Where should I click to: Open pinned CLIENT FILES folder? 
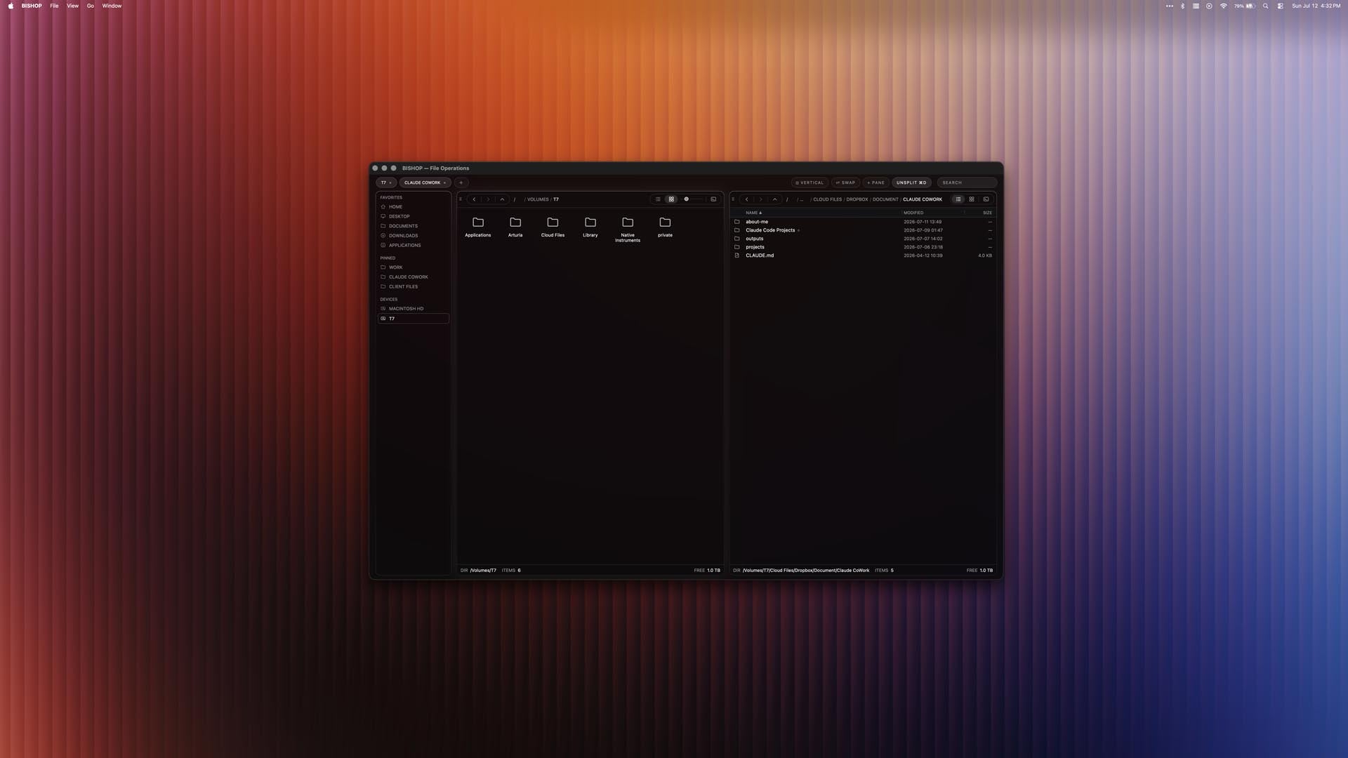413,286
